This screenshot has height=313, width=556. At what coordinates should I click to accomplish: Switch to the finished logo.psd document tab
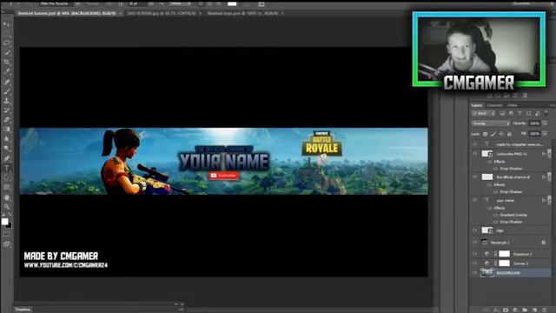click(242, 14)
